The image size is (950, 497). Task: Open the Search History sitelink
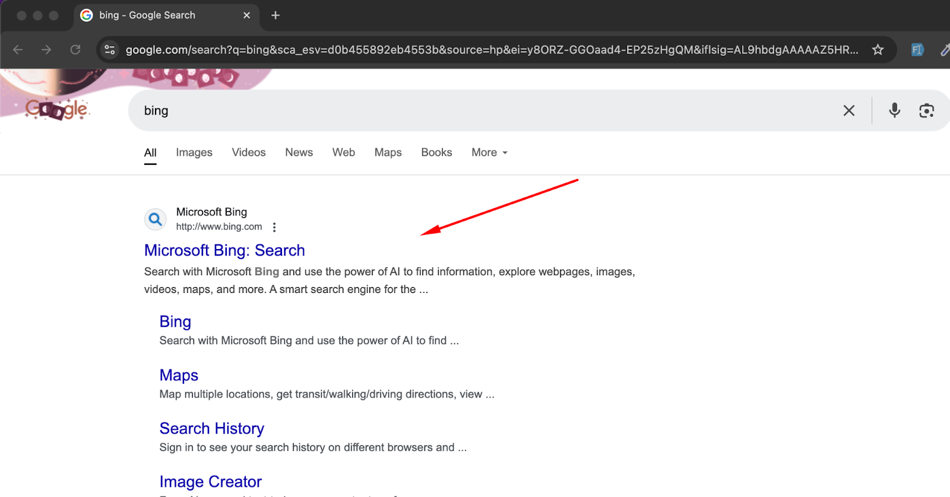tap(212, 428)
